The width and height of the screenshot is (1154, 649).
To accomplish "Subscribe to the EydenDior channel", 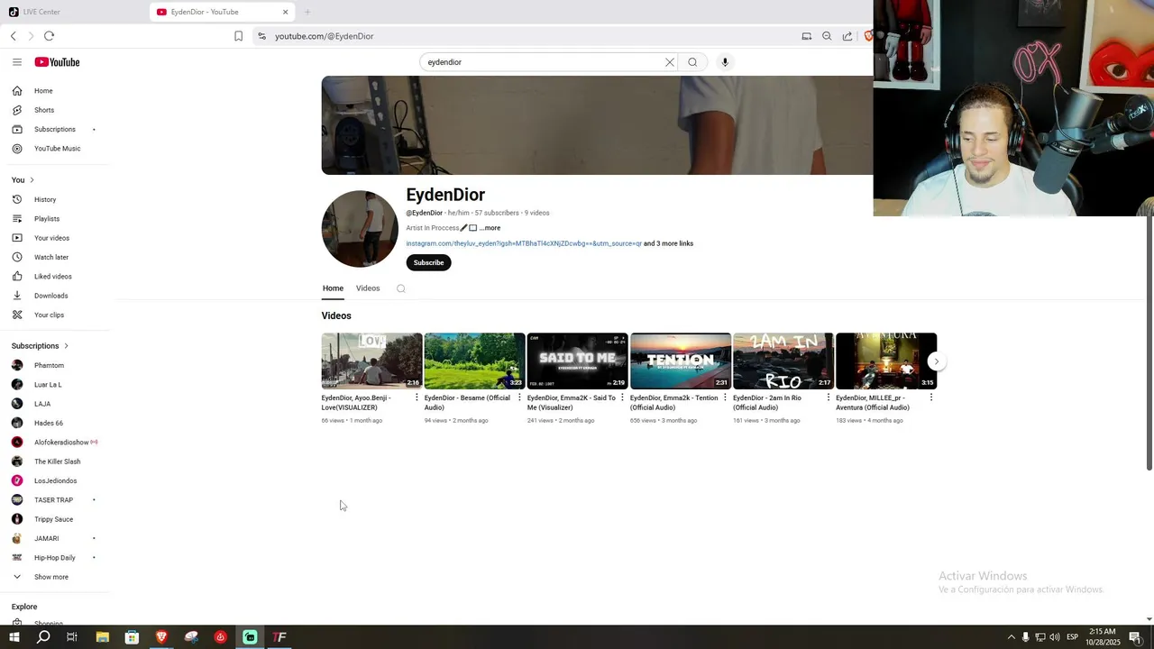I will [x=428, y=262].
